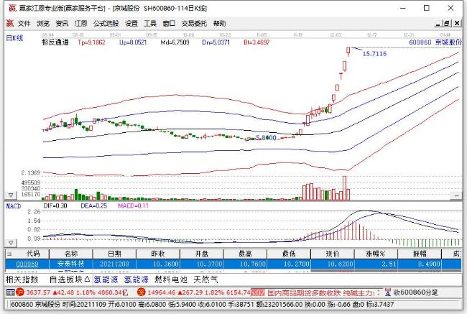Click the Shanghai index reading 3637.57
The width and height of the screenshot is (467, 314).
38,292
